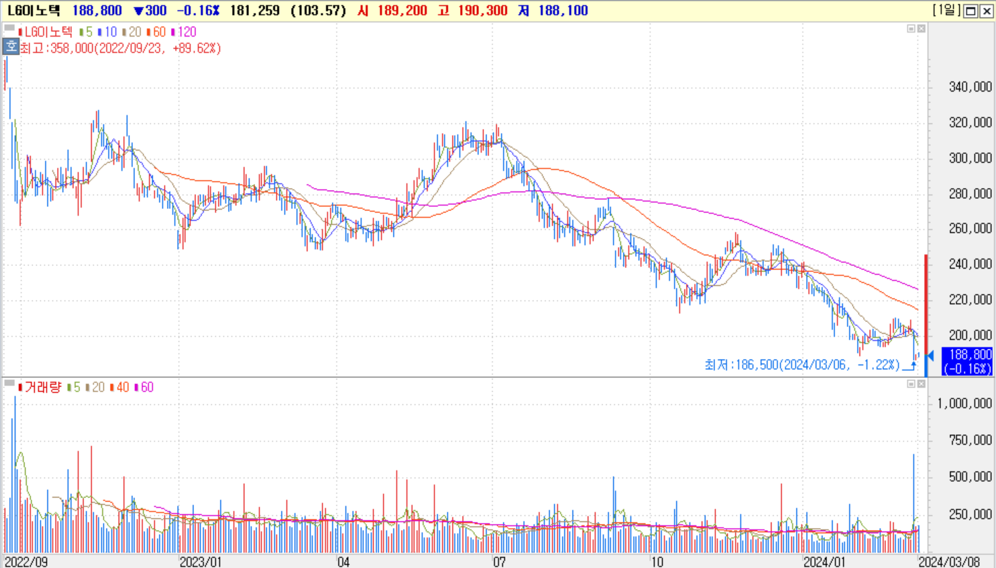Click the open price 시 189,200
Viewport: 996px width, 568px height.
click(x=392, y=11)
